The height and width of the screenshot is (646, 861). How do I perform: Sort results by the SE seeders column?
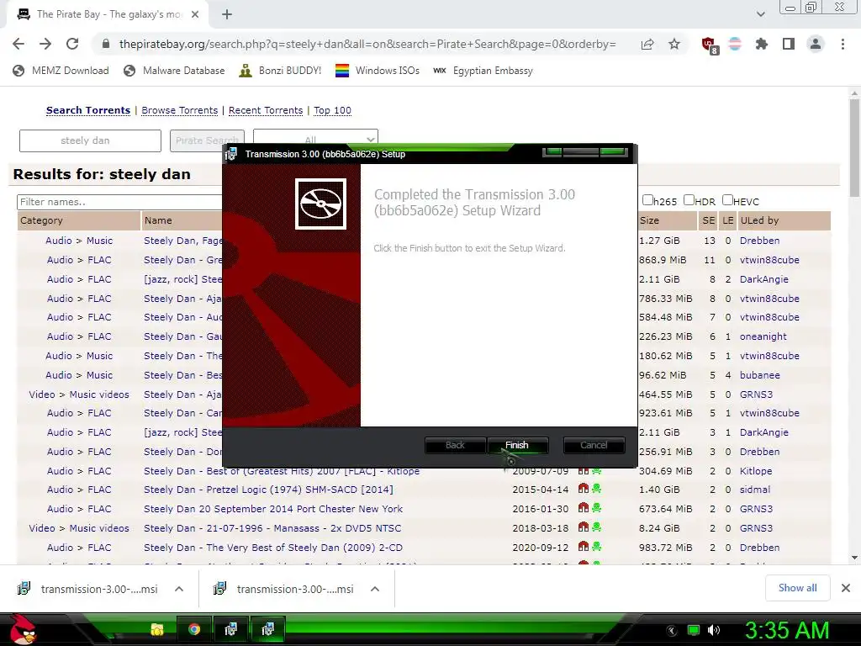coord(709,220)
